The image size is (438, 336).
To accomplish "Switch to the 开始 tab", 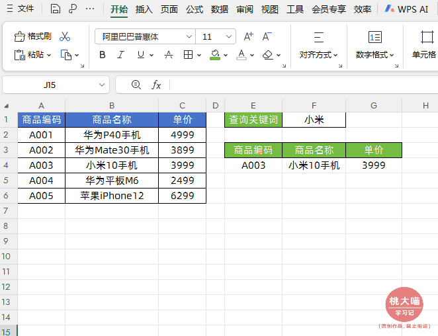I will (x=119, y=9).
